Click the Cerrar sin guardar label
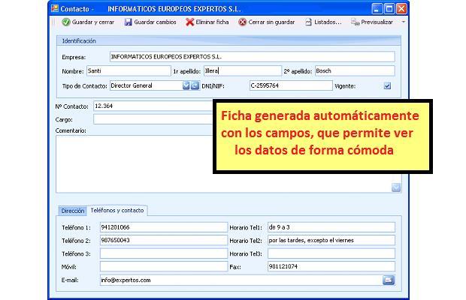The width and height of the screenshot is (466, 300). coord(271,22)
